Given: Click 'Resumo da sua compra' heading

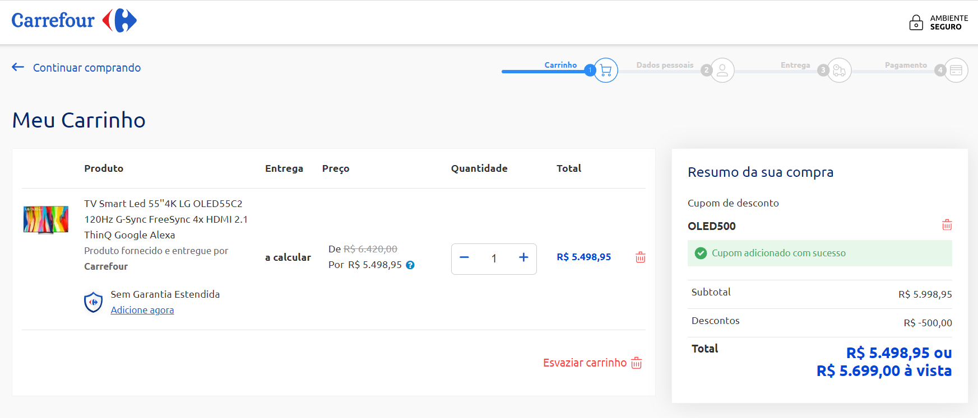Looking at the screenshot, I should 761,172.
